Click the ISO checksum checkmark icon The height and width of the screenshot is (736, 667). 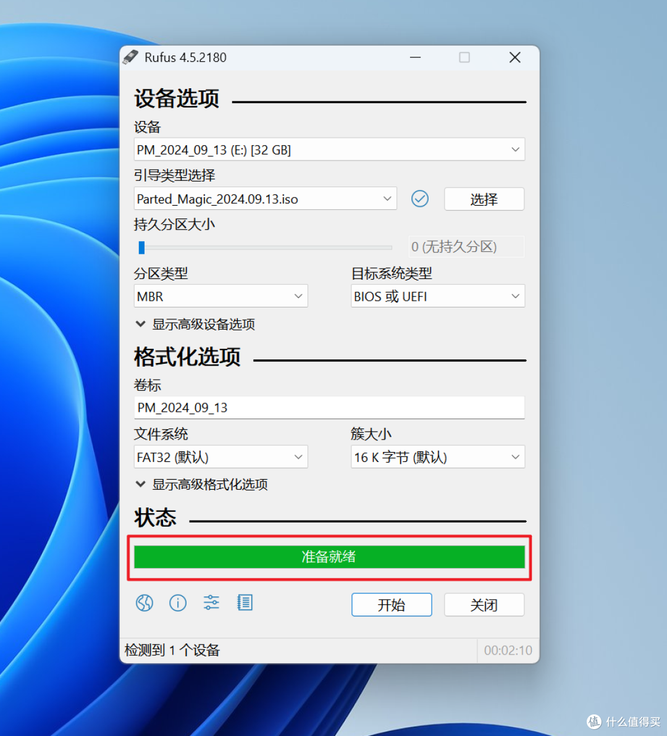(x=420, y=199)
